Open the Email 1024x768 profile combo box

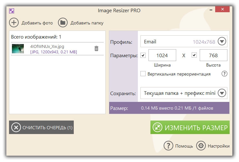pos(179,41)
